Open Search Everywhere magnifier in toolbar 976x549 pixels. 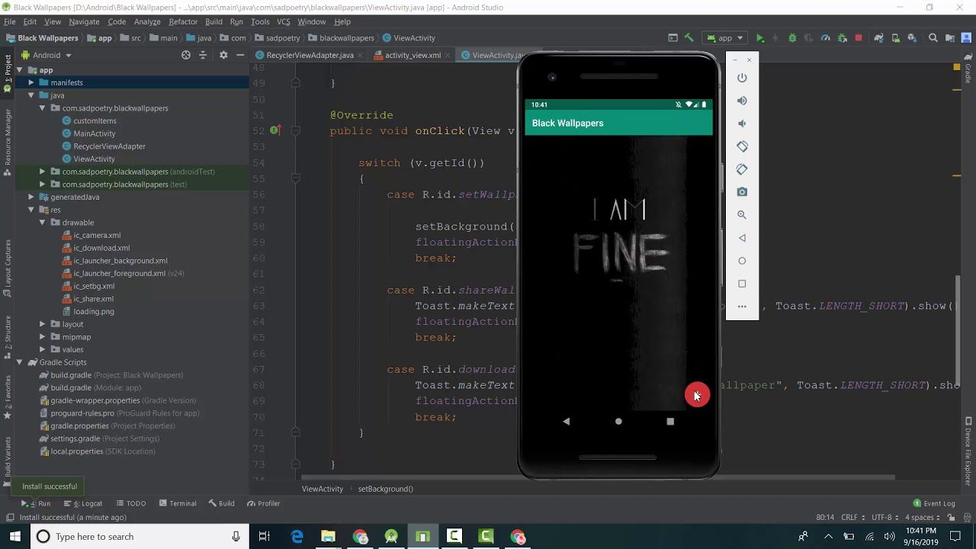933,37
